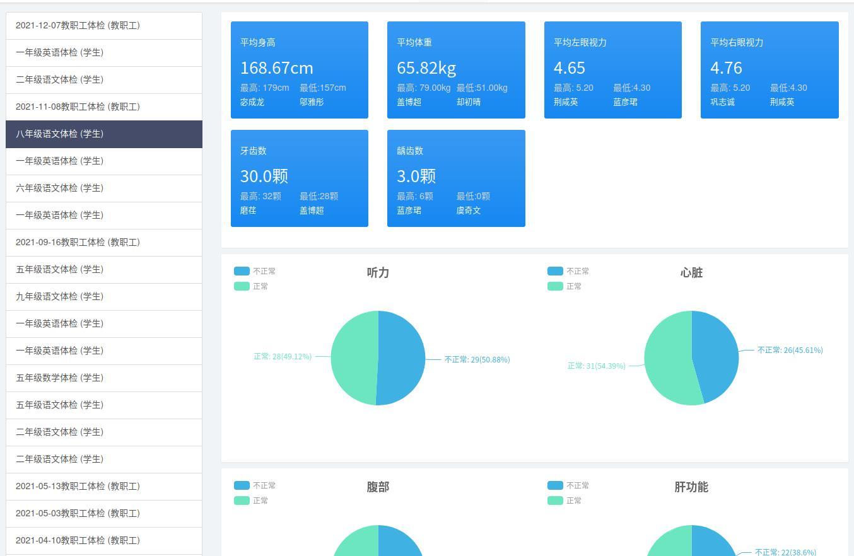854x556 pixels.
Task: Open the 2021-11-08教职工体检 record
Action: click(104, 107)
